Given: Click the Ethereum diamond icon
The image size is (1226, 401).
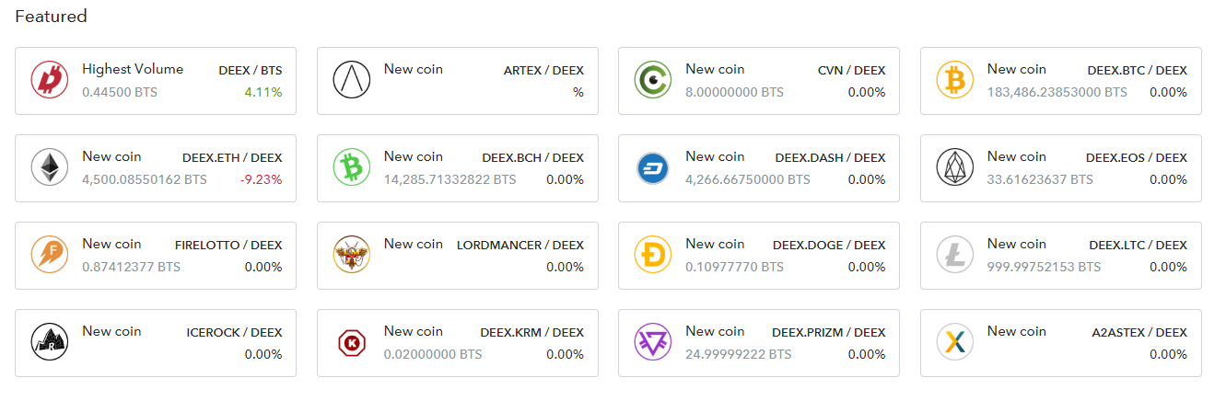Looking at the screenshot, I should tap(50, 167).
